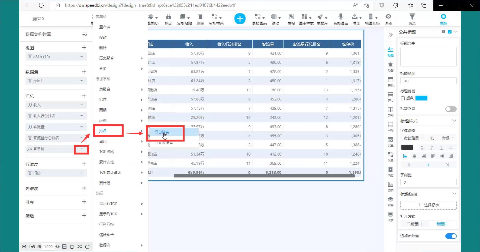Click the 删除 trash icon in toolbar
Image resolution: width=480 pixels, height=252 pixels.
pyautogui.click(x=200, y=17)
